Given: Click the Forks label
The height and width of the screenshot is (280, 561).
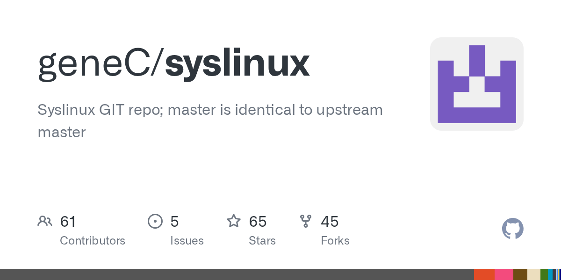Looking at the screenshot, I should [335, 241].
